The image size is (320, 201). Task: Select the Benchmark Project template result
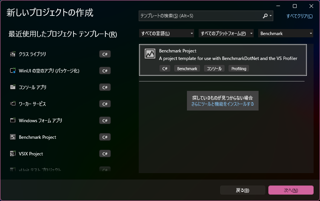(x=223, y=60)
